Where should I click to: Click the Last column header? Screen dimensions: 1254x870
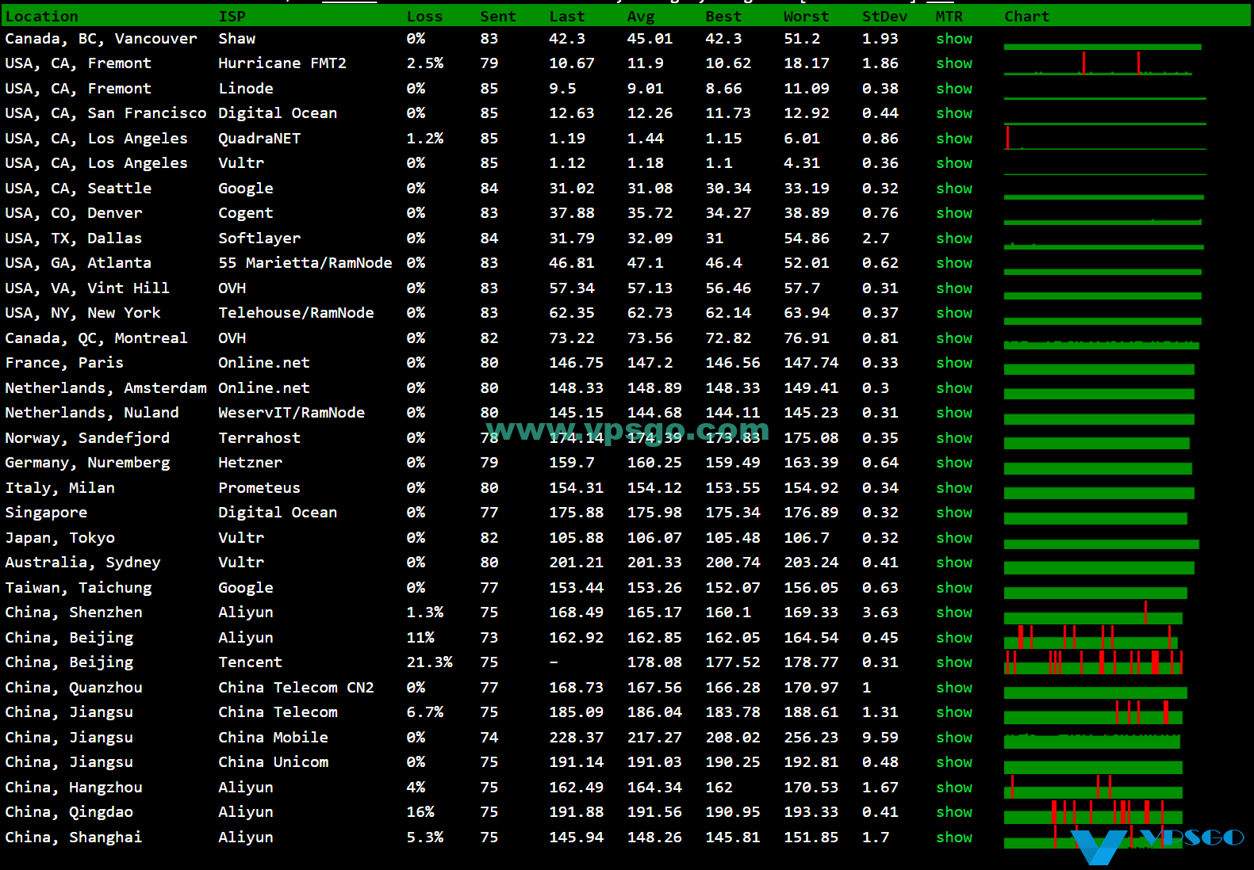[567, 17]
